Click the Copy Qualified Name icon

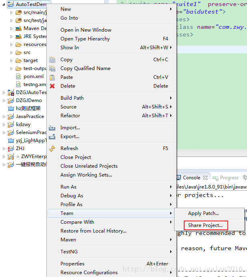tap(52, 68)
